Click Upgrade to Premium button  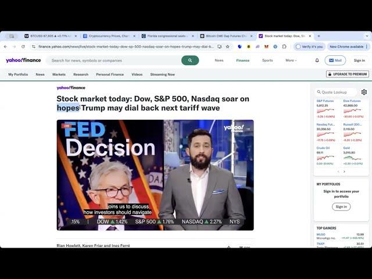348,74
